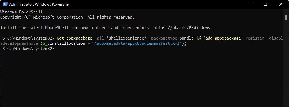
Task: Click the title text 'Administrator: Windows PowerShell'
Action: [40, 4]
